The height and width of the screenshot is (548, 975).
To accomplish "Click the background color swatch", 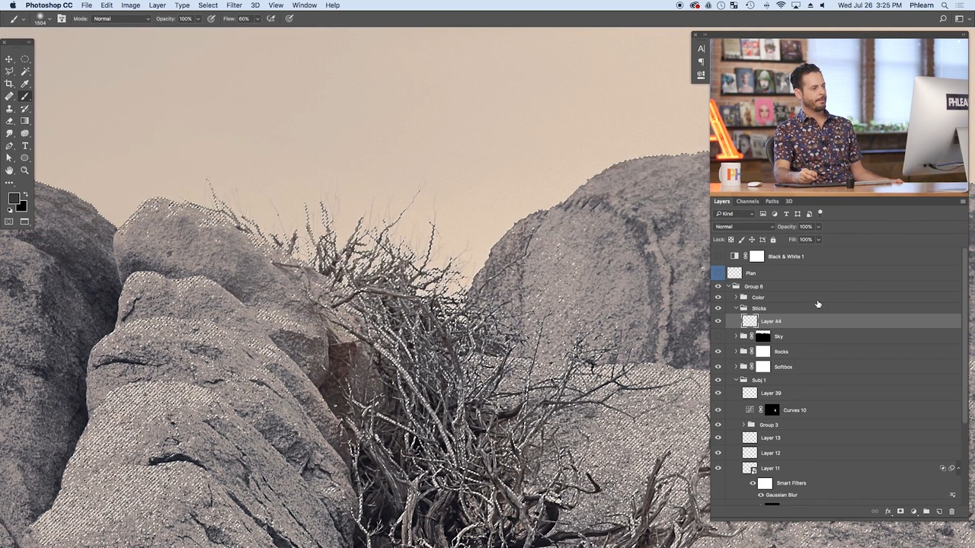I will [21, 206].
